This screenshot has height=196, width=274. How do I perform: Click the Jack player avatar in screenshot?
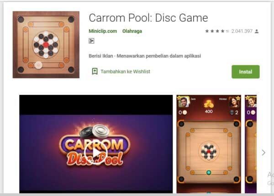184,102
